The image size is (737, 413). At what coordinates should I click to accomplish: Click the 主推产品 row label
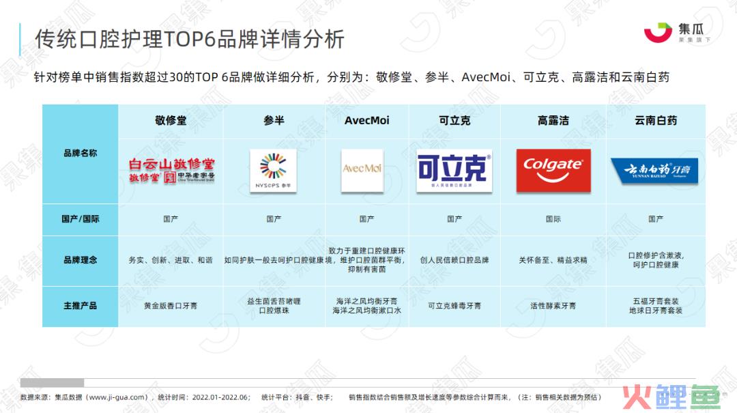tap(81, 306)
